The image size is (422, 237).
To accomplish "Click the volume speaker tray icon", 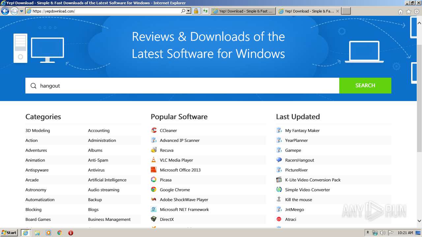I will click(382, 233).
